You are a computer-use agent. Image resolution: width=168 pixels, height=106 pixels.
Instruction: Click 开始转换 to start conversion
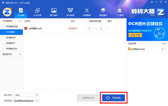coord(113,98)
